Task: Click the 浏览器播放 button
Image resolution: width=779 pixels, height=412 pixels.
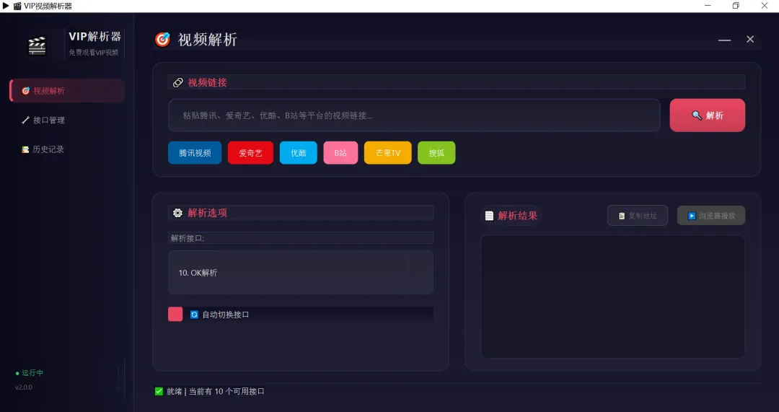Action: click(711, 216)
